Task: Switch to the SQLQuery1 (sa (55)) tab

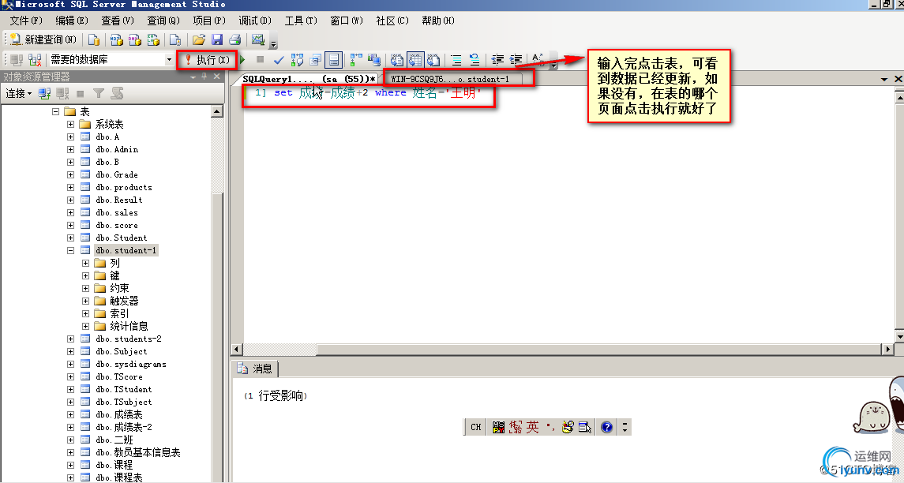Action: point(309,79)
